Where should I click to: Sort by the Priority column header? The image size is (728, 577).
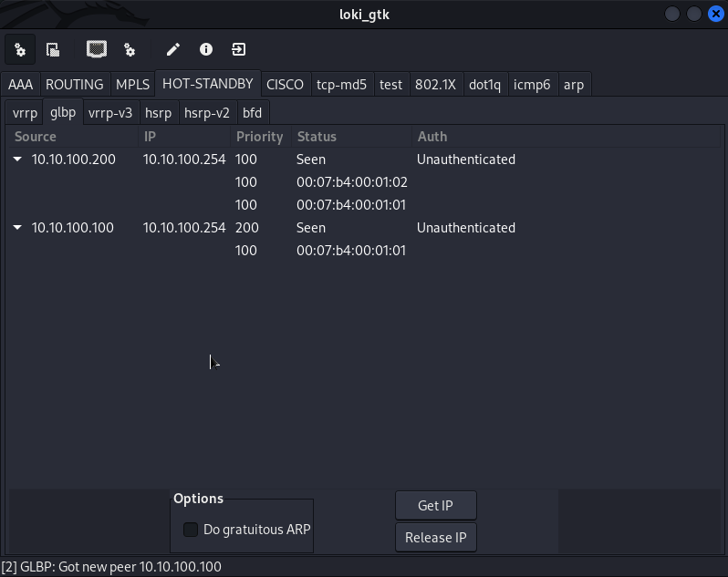point(259,137)
